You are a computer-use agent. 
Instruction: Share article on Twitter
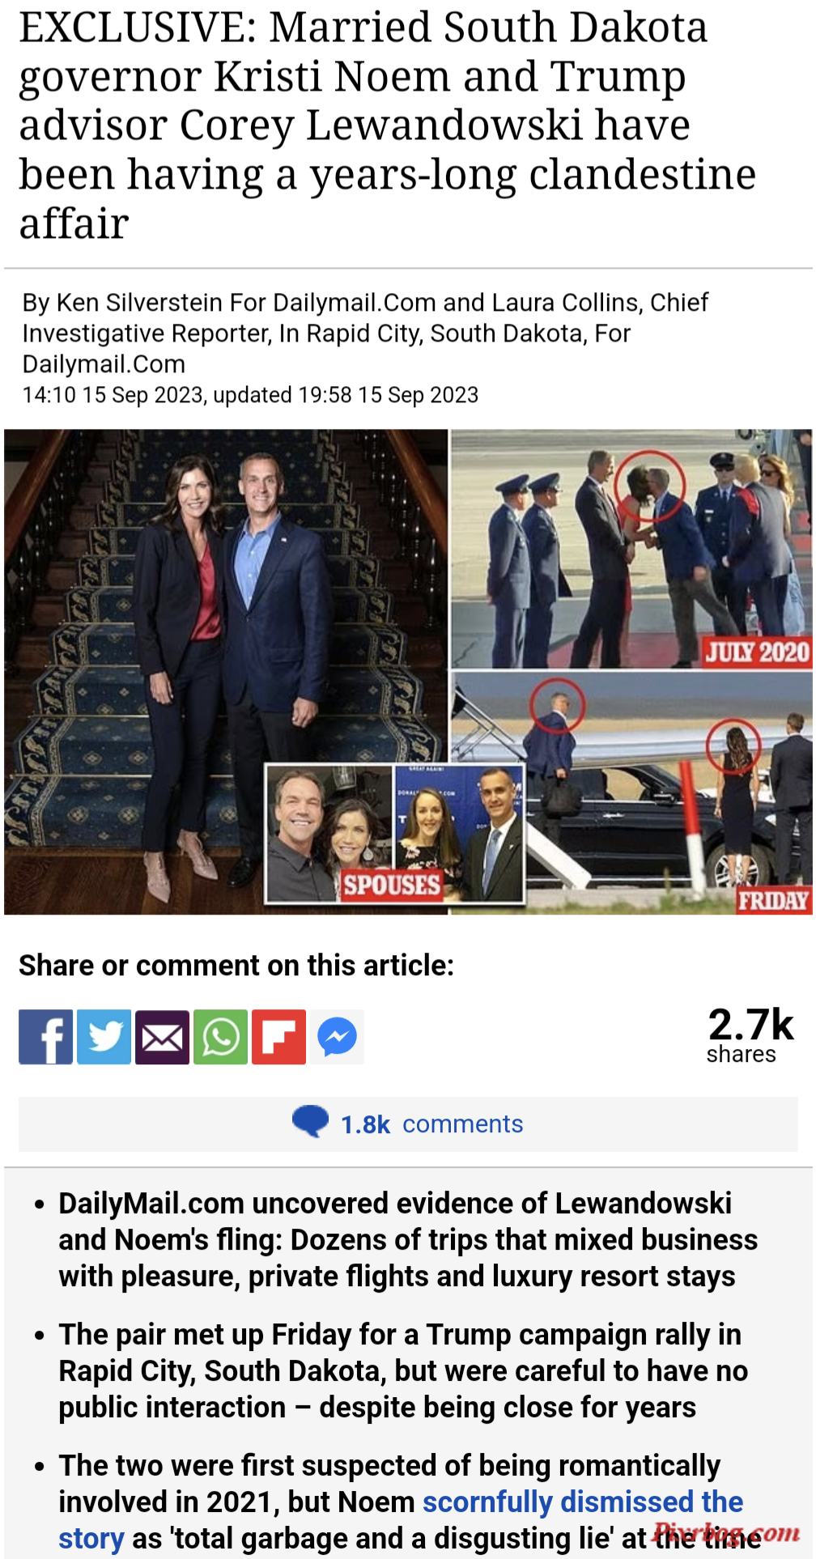104,1037
